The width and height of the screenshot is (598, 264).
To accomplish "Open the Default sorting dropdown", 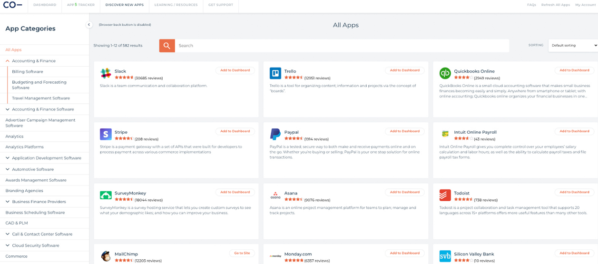I will (573, 45).
